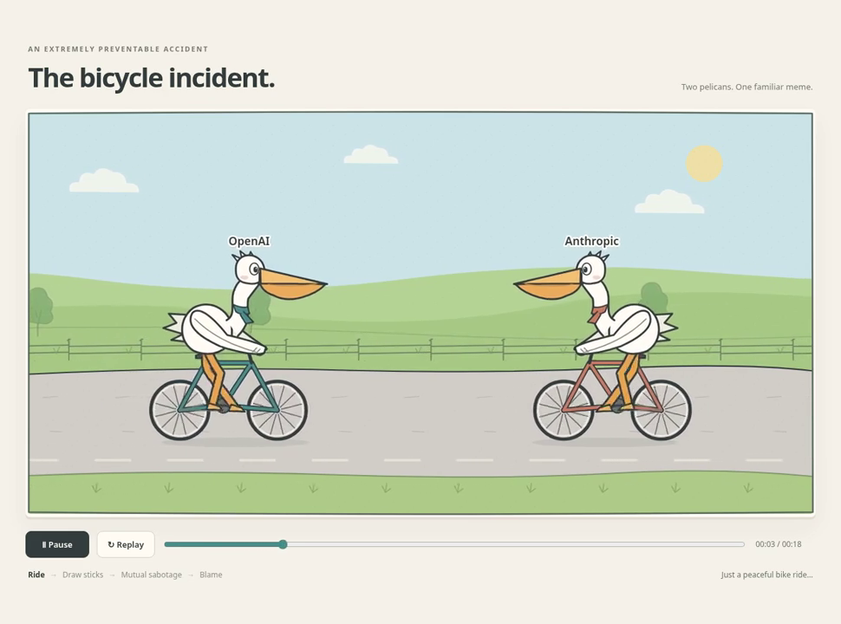Select the Blame stage label
This screenshot has height=624, width=841.
click(x=211, y=575)
